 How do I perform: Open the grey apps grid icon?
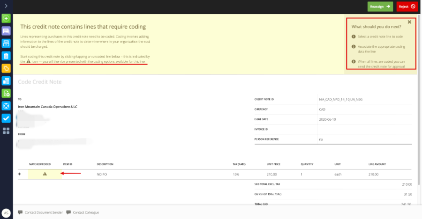[6, 131]
